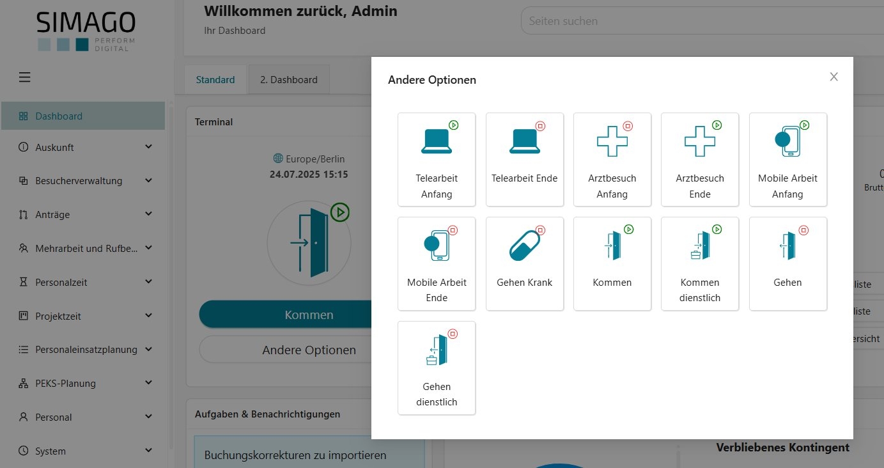
Task: Click the SIMAGO logo
Action: point(86,31)
